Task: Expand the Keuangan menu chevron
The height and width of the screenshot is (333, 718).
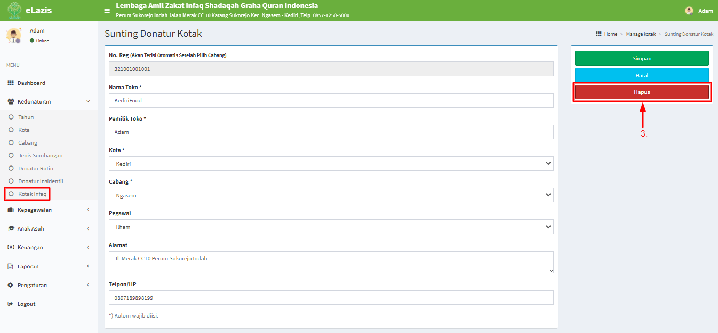Action: (x=88, y=247)
